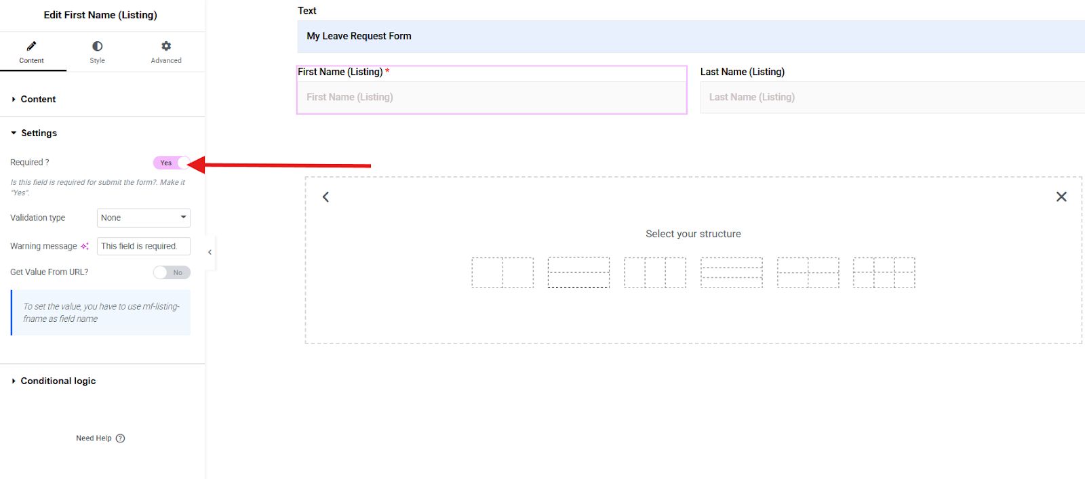The width and height of the screenshot is (1085, 479).
Task: Switch to the Content tab label
Action: pos(31,60)
